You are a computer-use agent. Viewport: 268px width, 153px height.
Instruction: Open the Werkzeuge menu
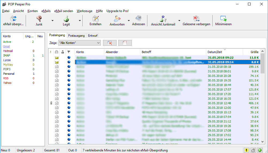click(x=85, y=11)
